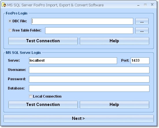Select the Free Table Folder radio button
This screenshot has width=159, height=128.
[10, 30]
